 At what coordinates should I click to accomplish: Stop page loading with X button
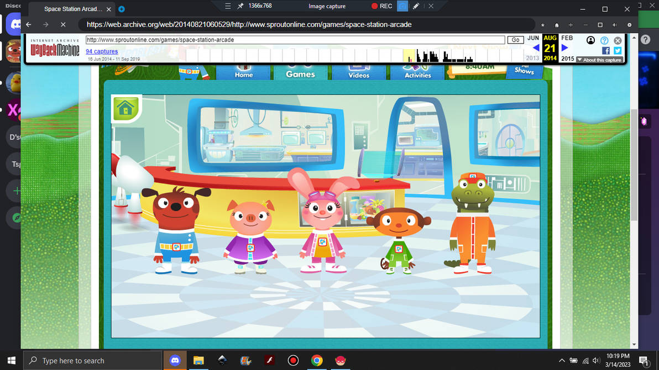tap(63, 24)
